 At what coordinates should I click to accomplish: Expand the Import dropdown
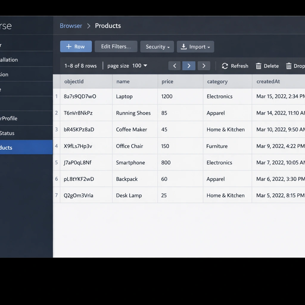(x=208, y=47)
